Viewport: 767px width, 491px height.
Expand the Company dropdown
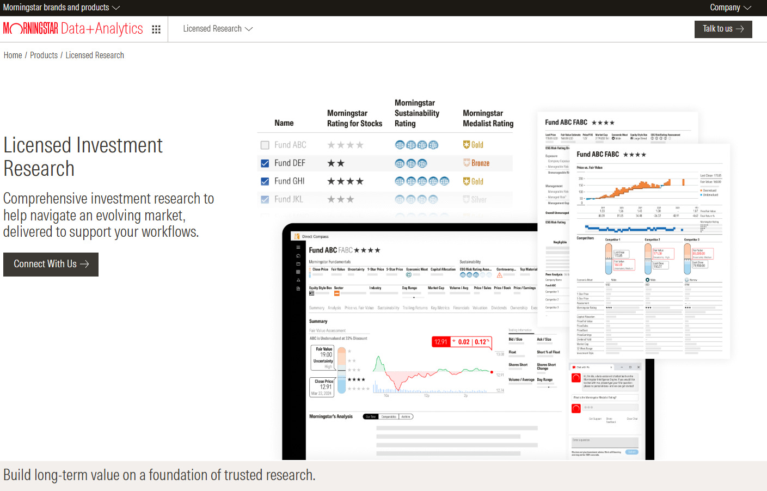(x=731, y=8)
